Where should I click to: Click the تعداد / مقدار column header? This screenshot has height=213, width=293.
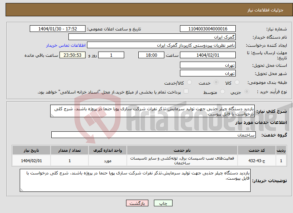click(70, 150)
